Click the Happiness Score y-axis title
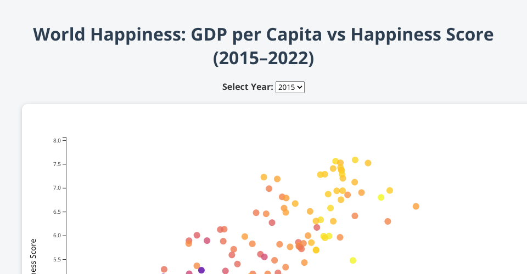The height and width of the screenshot is (274, 527). [x=33, y=258]
